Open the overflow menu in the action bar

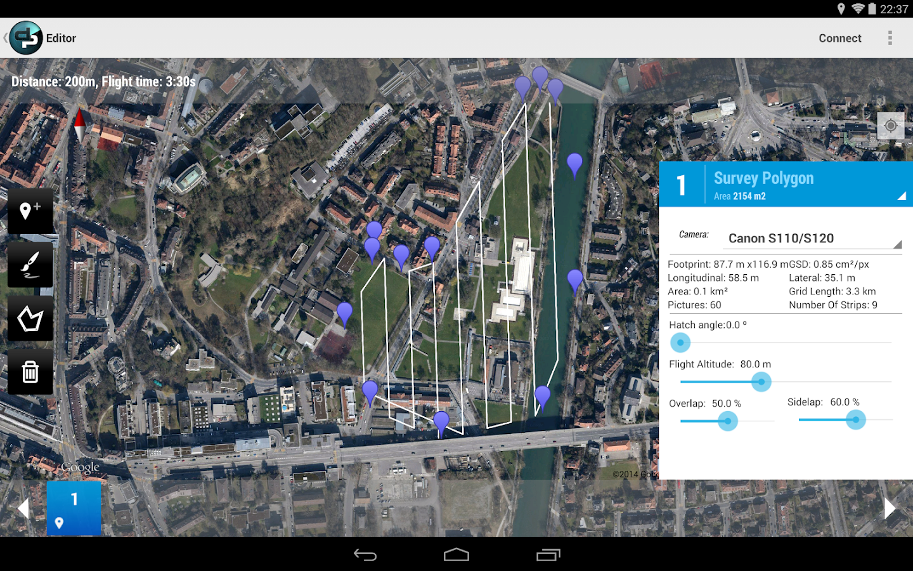(891, 38)
